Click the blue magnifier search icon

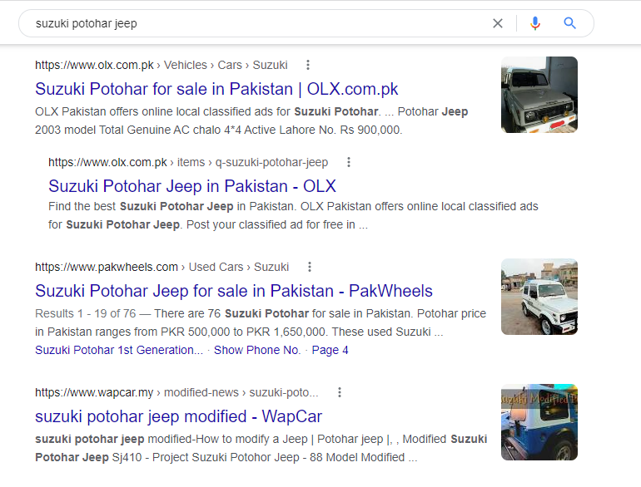(x=570, y=23)
